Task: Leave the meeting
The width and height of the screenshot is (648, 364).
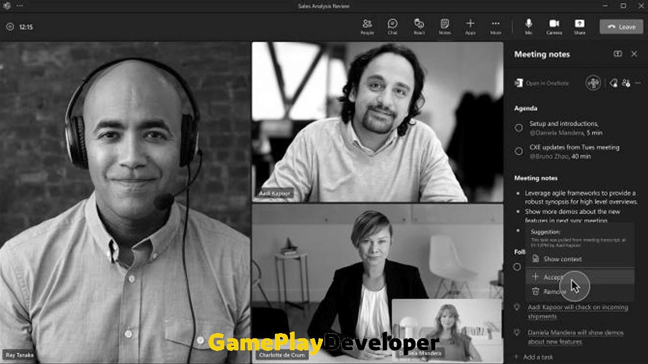Action: point(621,27)
